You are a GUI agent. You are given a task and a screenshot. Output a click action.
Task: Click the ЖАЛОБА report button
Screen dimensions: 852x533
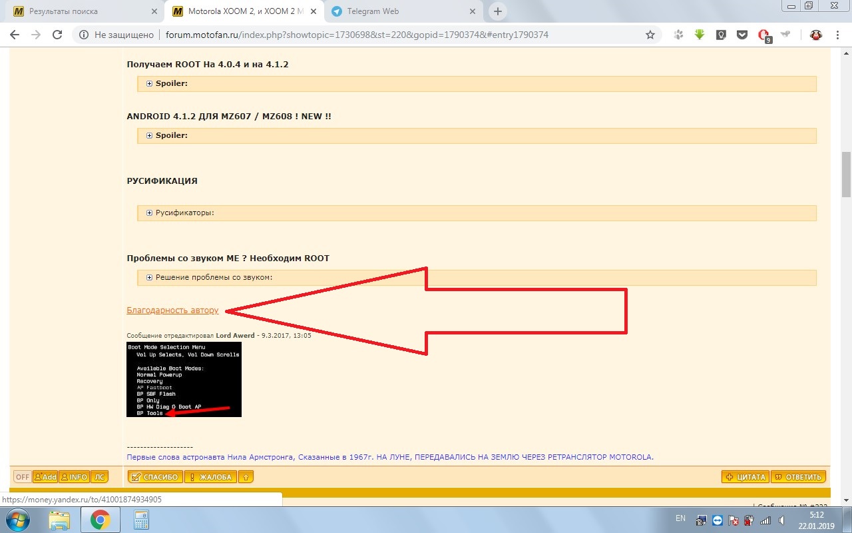pos(210,477)
